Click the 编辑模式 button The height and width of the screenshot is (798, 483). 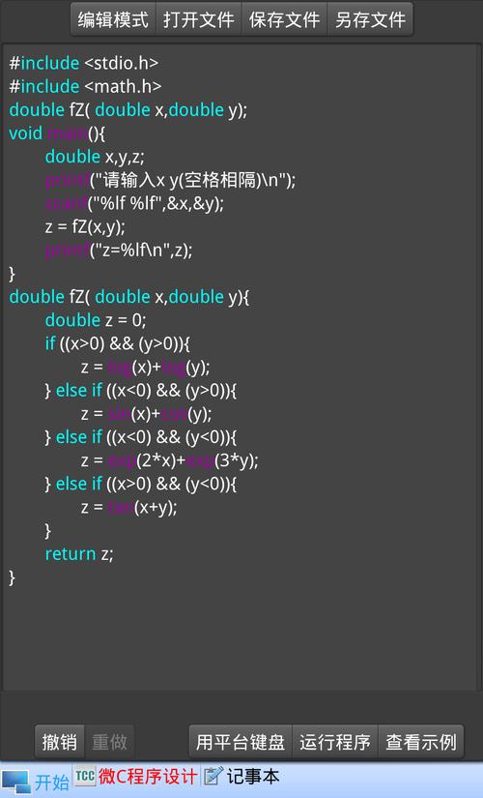pos(113,19)
